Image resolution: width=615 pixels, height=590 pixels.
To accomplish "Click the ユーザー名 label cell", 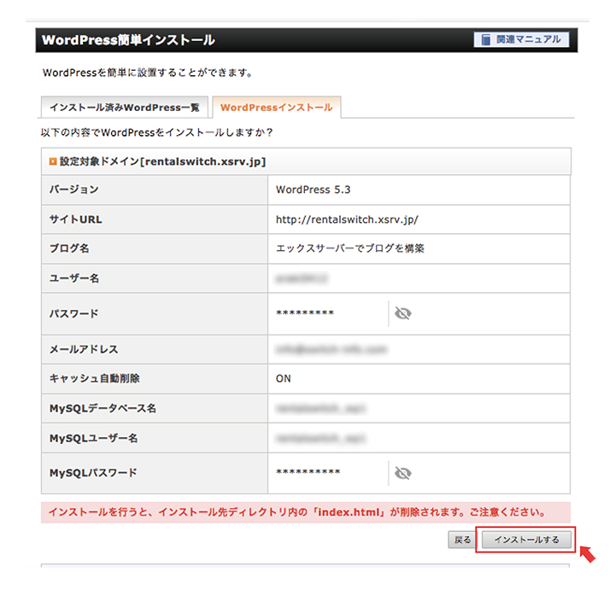I will tap(155, 278).
